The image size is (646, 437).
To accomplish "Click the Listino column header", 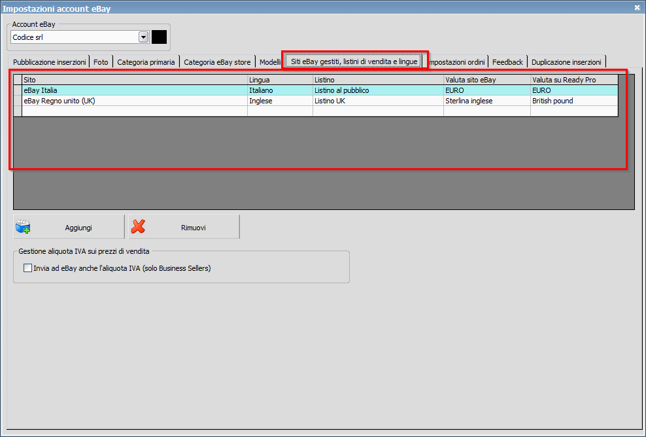I will (x=378, y=80).
